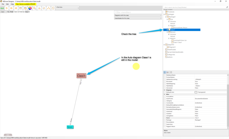Switch property grid to alphabetical sort
The image size is (229, 139).
[x=167, y=72]
